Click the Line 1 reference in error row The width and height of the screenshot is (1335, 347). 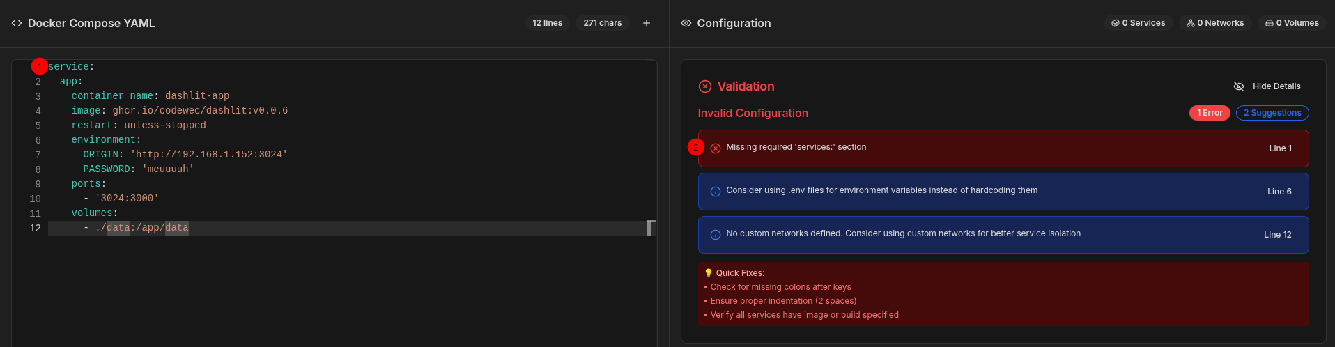1280,148
